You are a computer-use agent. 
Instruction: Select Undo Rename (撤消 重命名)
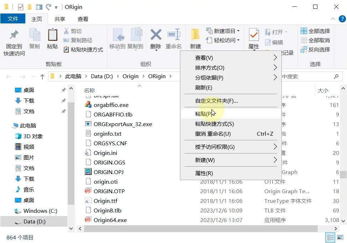tap(231, 134)
